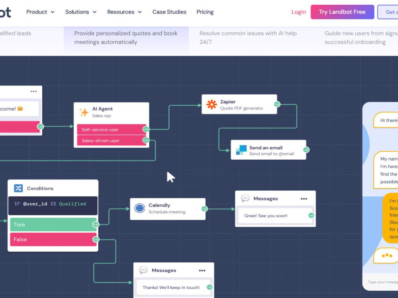This screenshot has height=298, width=398.
Task: Open the three-dot menu of the Great! See you soon! block
Action: point(304,199)
